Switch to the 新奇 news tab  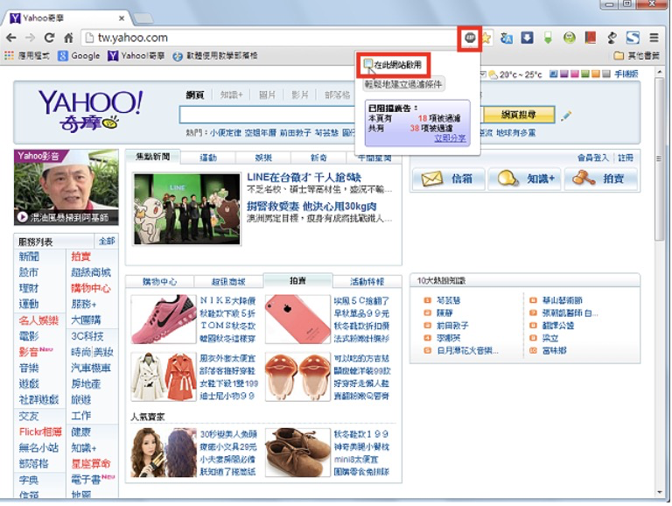318,158
